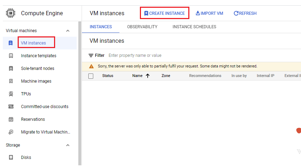Toggle the select-all instances checkbox
This screenshot has width=301, height=166.
91,76
